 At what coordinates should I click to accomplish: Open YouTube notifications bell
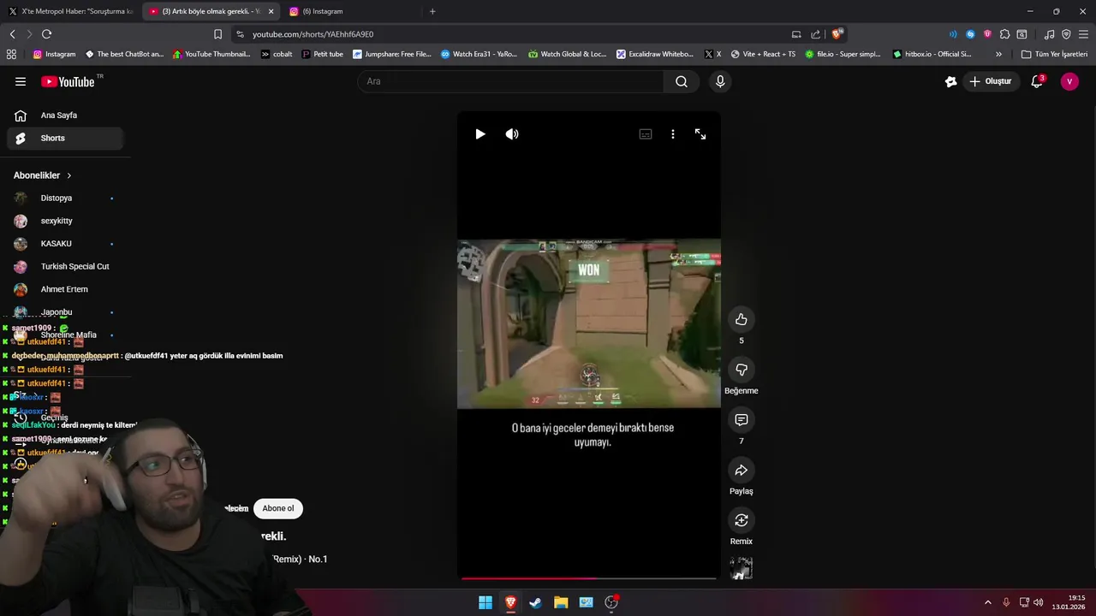[1037, 81]
